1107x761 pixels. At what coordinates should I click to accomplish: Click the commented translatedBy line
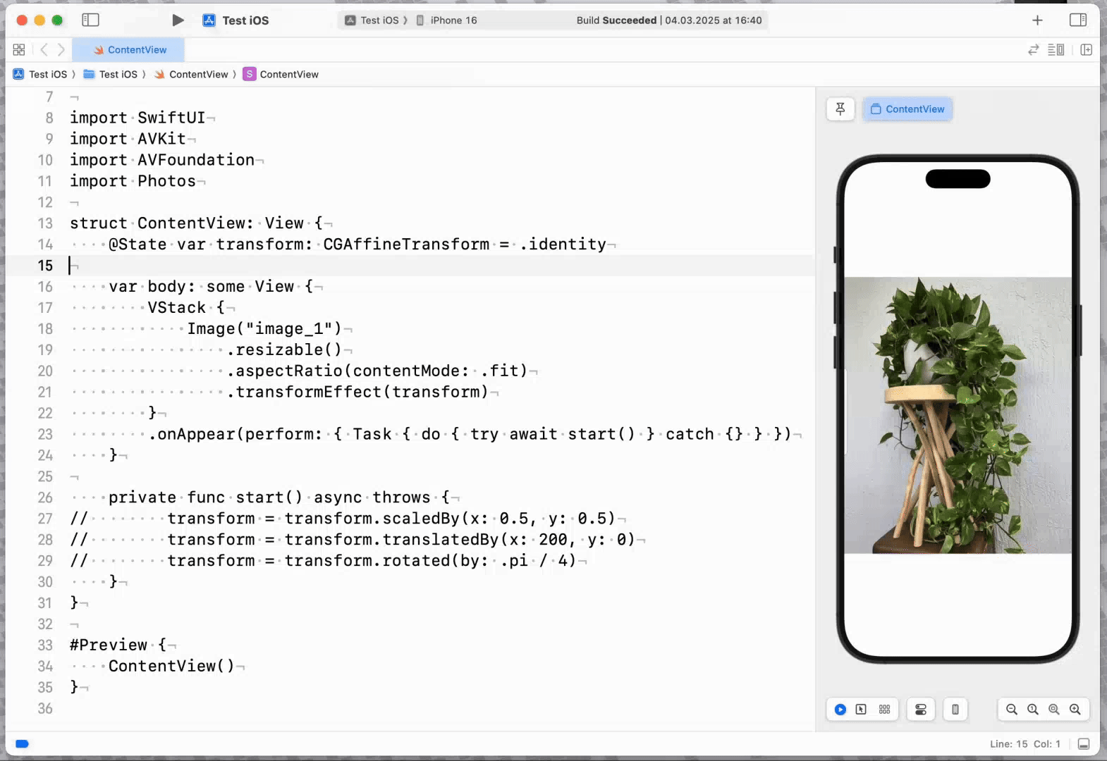[x=353, y=540]
